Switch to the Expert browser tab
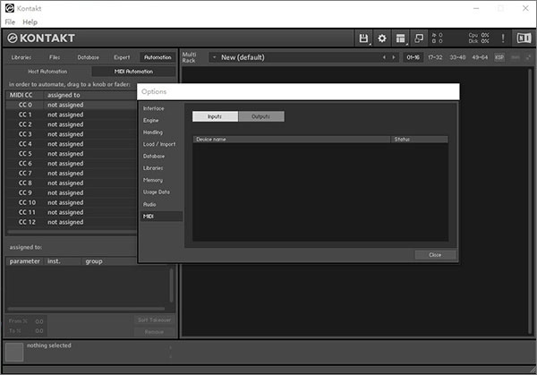537x375 pixels. tap(122, 57)
